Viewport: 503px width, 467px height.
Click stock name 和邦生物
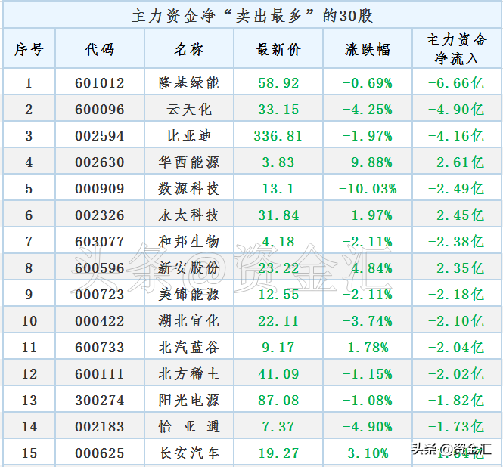pos(189,241)
